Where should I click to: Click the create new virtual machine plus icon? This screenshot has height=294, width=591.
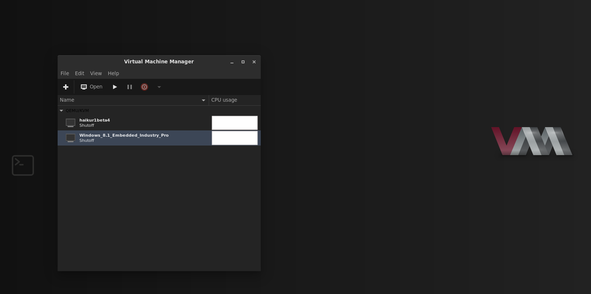66,87
